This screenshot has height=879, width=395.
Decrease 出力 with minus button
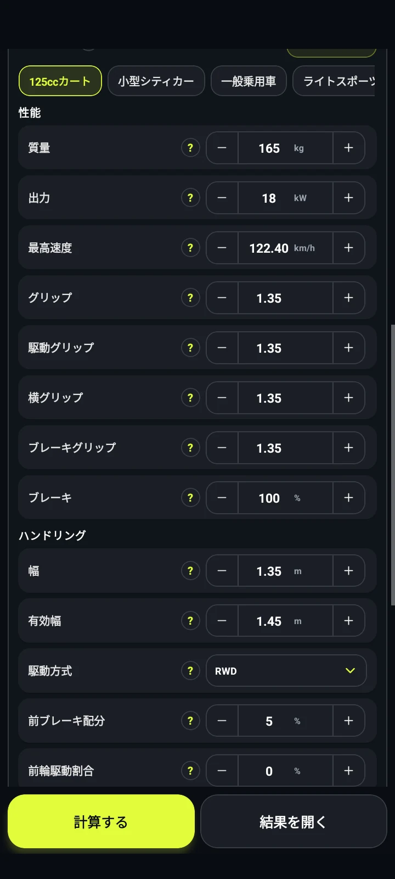click(222, 198)
